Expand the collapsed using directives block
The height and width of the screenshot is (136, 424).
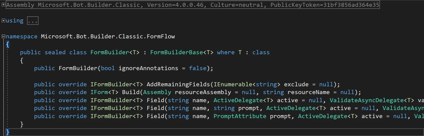[3, 20]
